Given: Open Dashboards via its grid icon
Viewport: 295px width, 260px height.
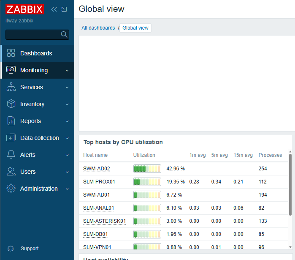Looking at the screenshot, I should (11, 53).
